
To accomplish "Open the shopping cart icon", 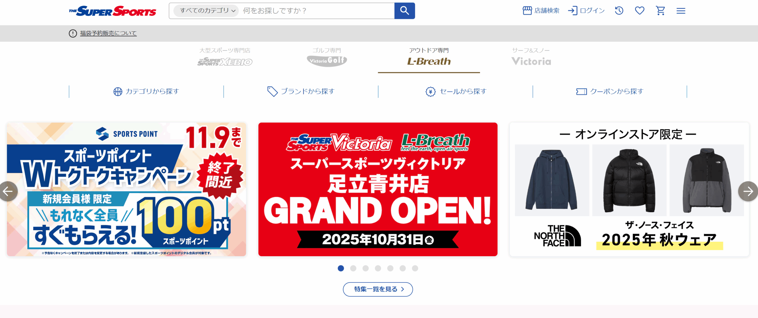I will [661, 11].
